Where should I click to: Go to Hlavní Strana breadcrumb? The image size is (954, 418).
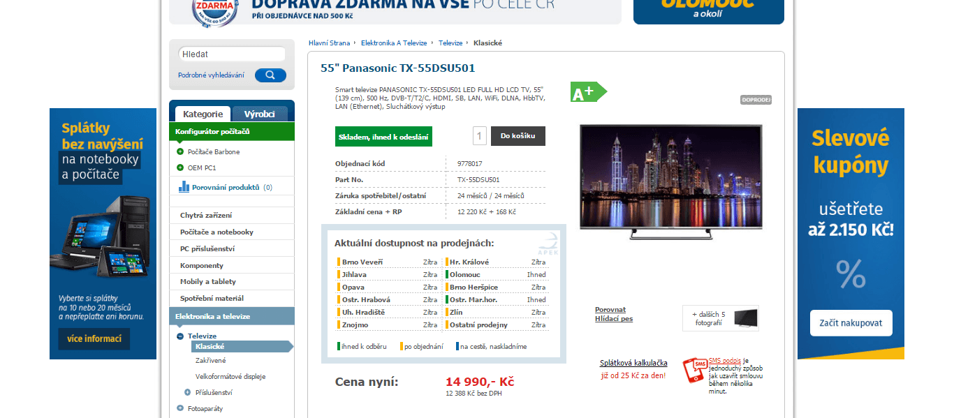pos(330,43)
